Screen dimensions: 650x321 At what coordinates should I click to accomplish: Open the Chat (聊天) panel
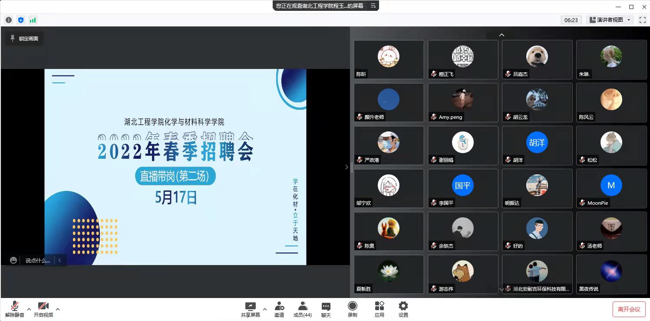pyautogui.click(x=326, y=307)
